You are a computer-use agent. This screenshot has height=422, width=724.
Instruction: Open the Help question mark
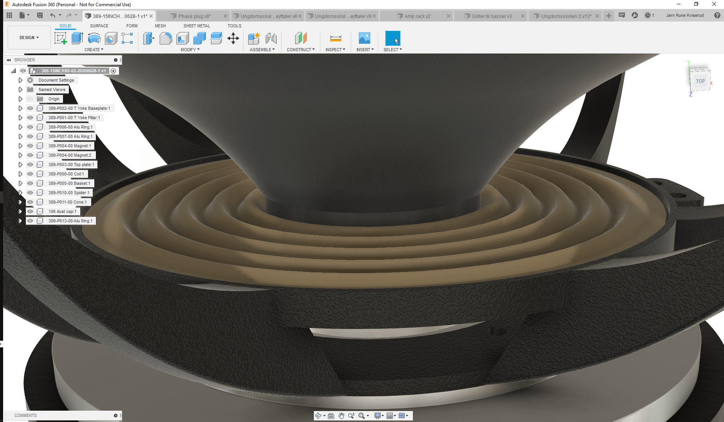(717, 15)
